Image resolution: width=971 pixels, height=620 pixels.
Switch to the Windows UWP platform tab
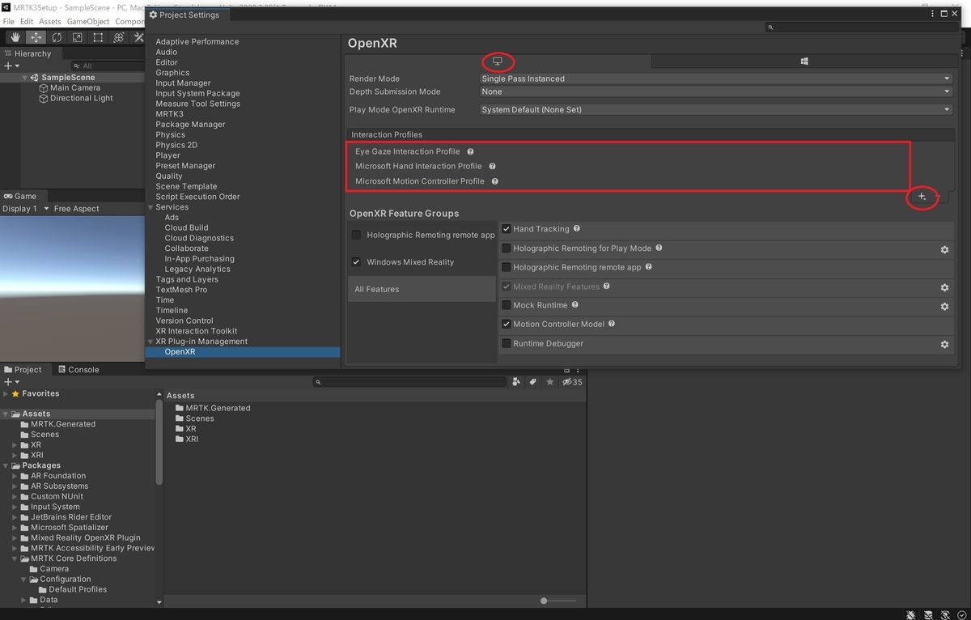coord(804,62)
